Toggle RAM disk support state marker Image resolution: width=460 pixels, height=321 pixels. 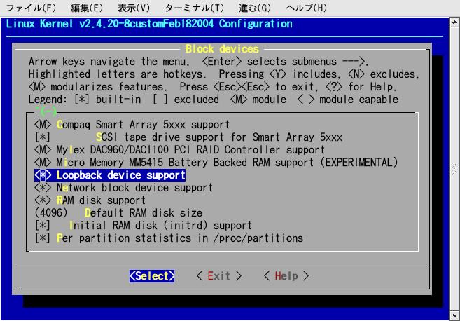coord(43,200)
